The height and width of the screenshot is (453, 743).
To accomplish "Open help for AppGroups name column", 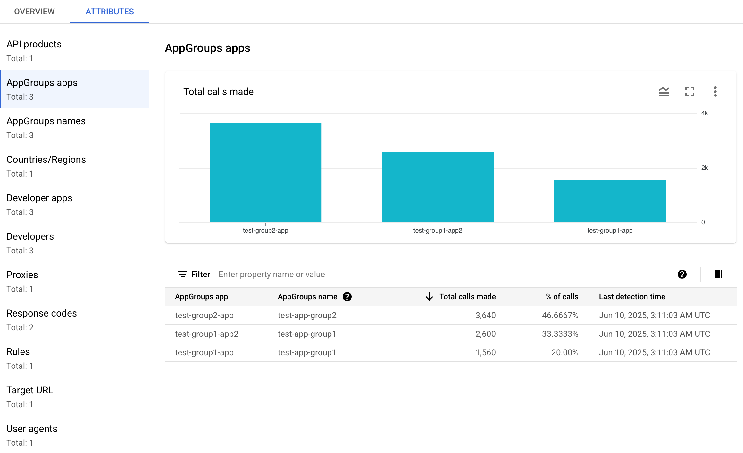I will click(347, 297).
